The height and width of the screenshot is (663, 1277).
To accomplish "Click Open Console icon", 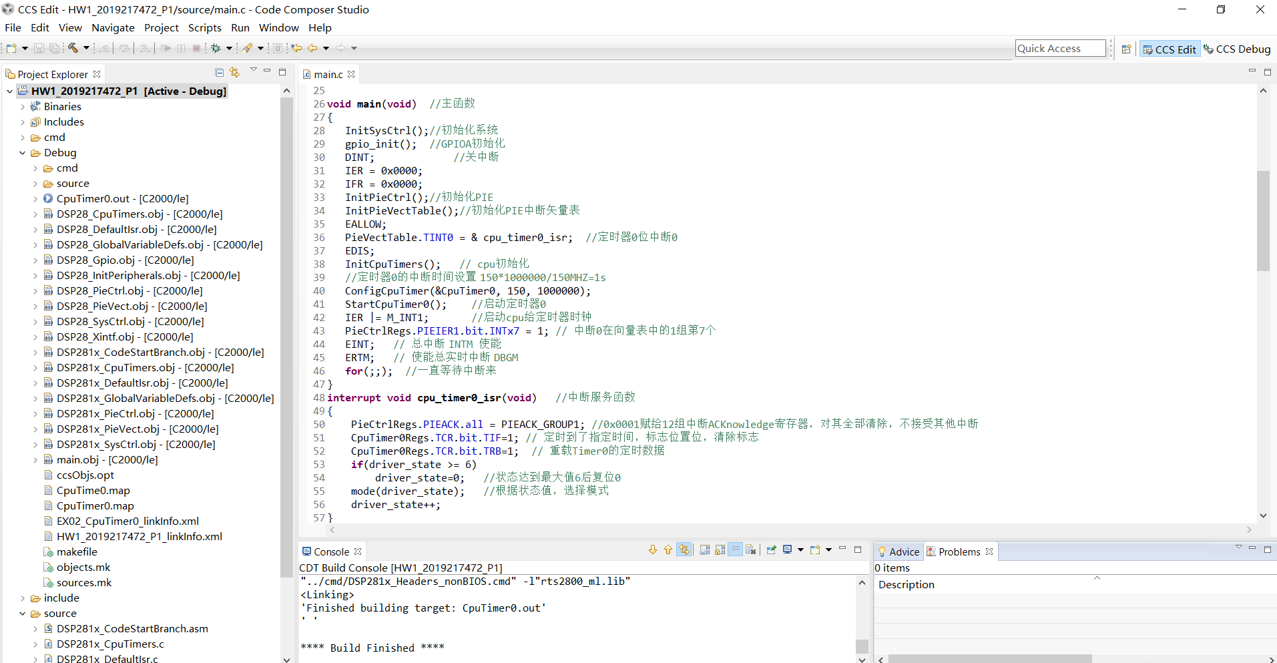I will [x=815, y=549].
